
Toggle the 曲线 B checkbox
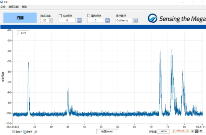tap(25, 131)
